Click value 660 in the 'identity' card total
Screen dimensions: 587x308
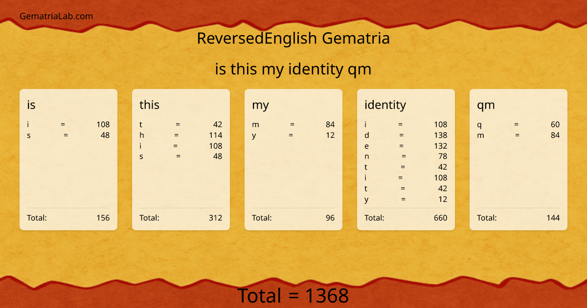pos(441,218)
